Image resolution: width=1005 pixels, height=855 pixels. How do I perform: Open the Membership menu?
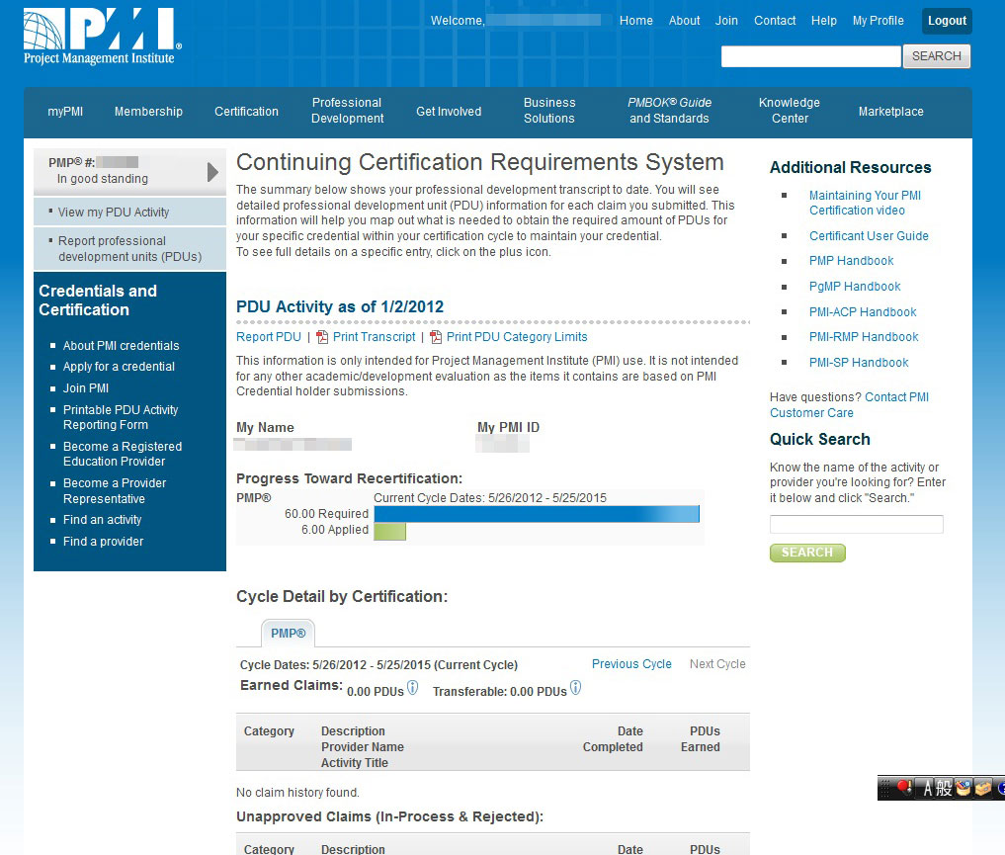[148, 112]
